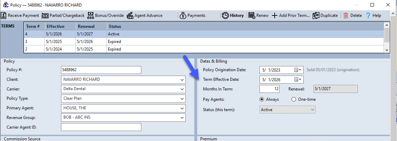Click the Delete trash can icon
Screen dimensions: 397x141
click(x=346, y=15)
